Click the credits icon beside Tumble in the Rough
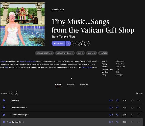 coord(28,115)
